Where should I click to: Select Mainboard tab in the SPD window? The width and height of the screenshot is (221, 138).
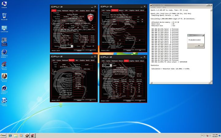114,61
